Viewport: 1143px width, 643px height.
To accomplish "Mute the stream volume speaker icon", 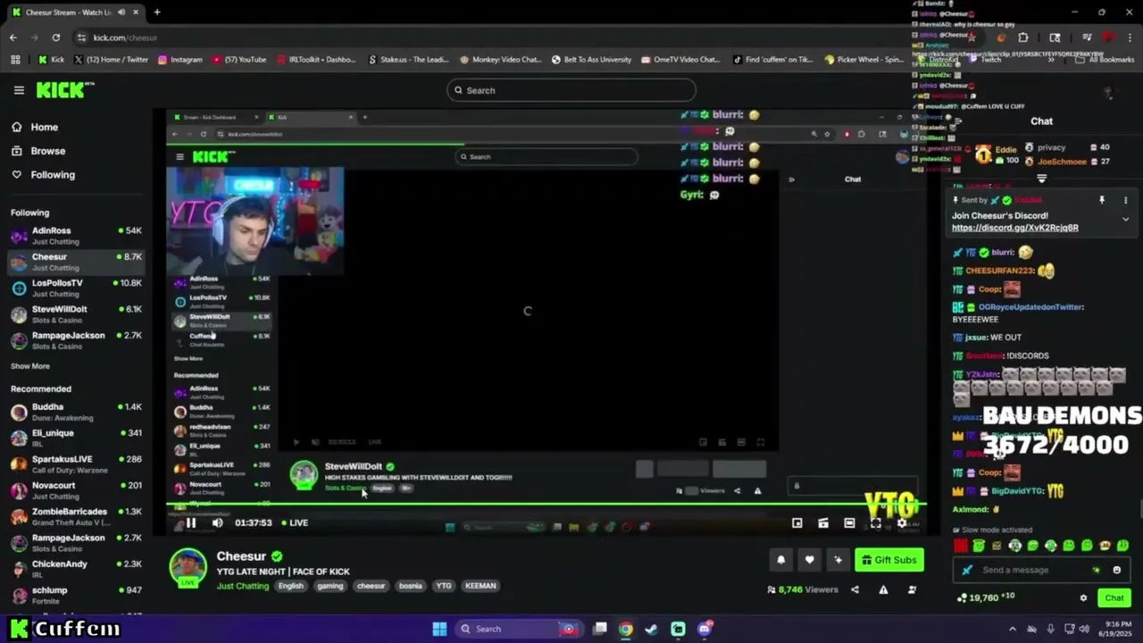I will click(217, 523).
